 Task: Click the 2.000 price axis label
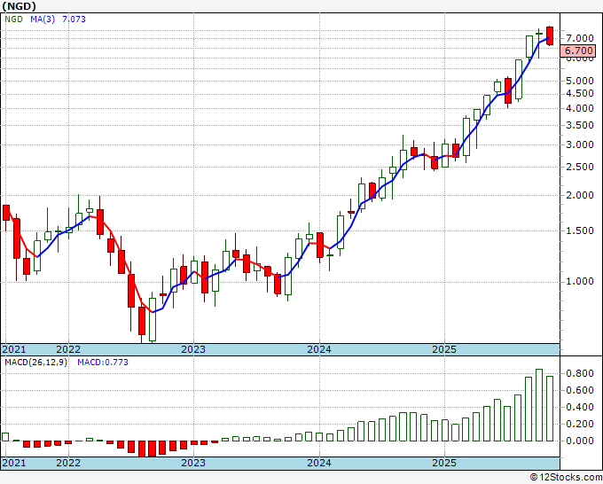tap(580, 195)
